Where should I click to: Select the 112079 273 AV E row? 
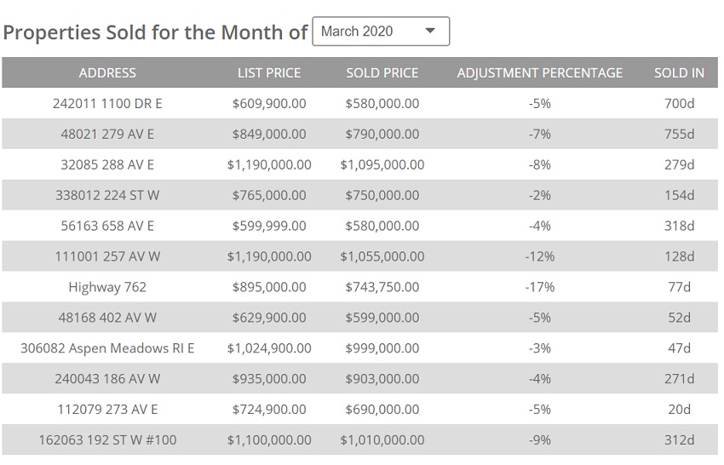click(107, 410)
